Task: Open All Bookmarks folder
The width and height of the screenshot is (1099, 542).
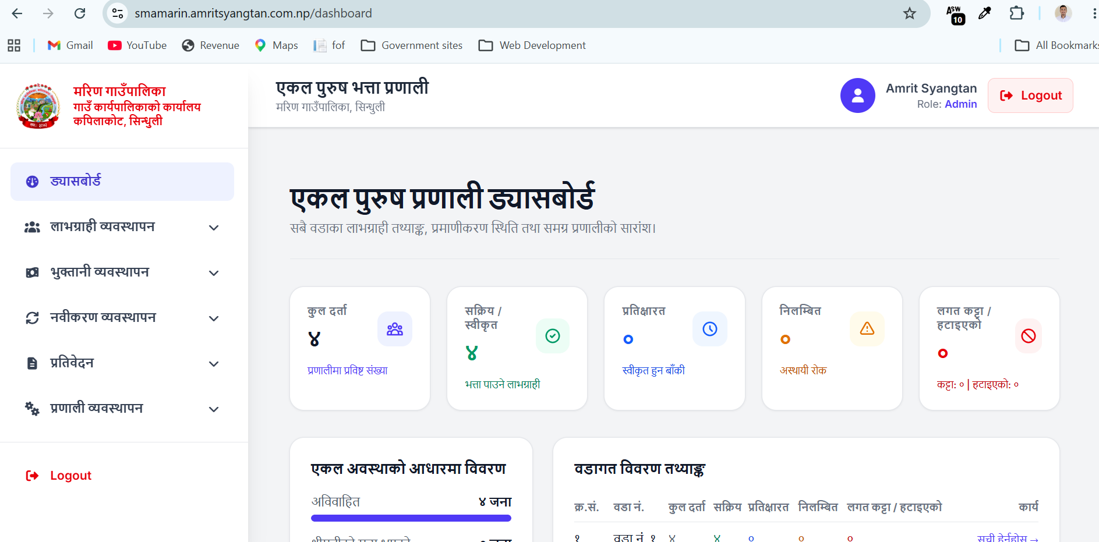Action: [1056, 45]
